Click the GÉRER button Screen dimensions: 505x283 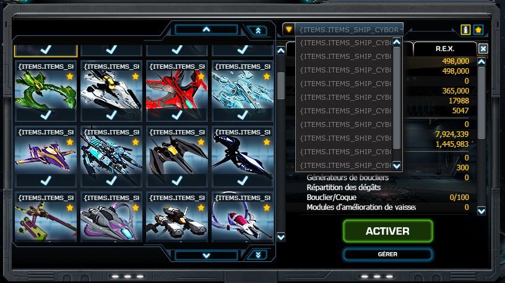coord(388,255)
